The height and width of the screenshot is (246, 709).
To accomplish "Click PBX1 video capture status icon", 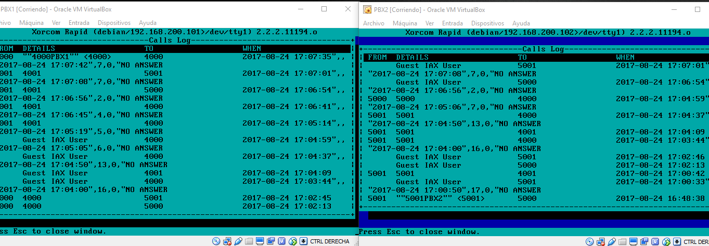I will (x=270, y=241).
